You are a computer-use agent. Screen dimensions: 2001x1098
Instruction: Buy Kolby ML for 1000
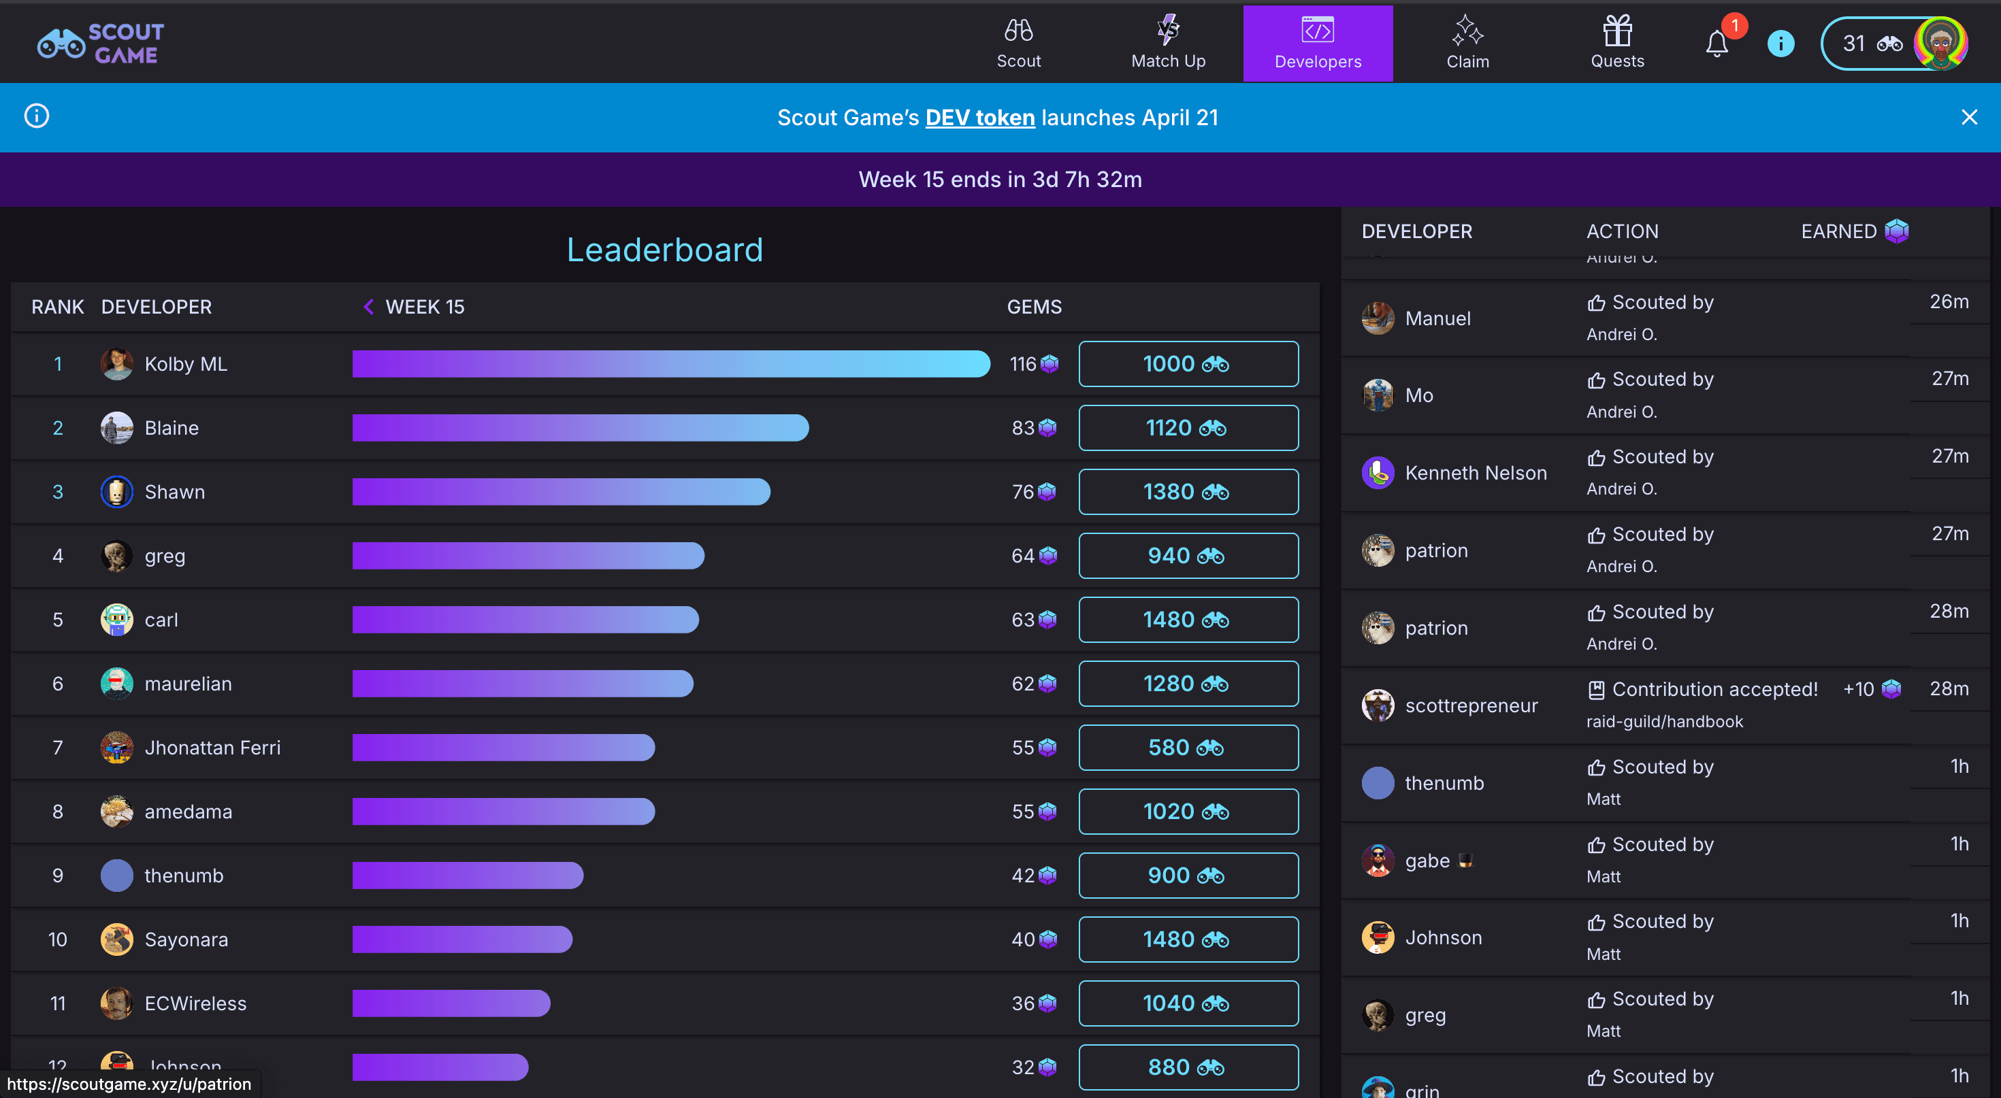click(1188, 363)
